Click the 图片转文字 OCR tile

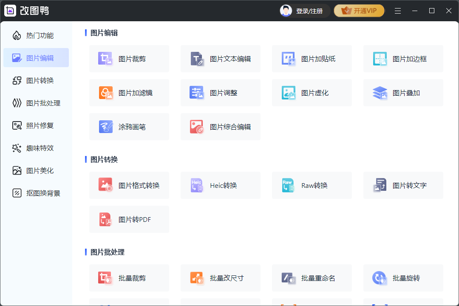[403, 185]
